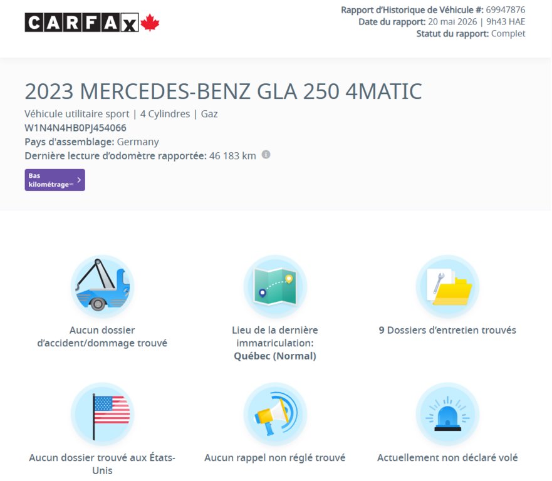The height and width of the screenshot is (481, 552).
Task: Open the odometer info icon
Action: coord(266,155)
